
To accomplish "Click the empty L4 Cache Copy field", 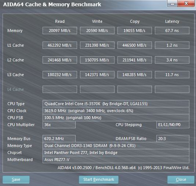I will click(135, 89).
